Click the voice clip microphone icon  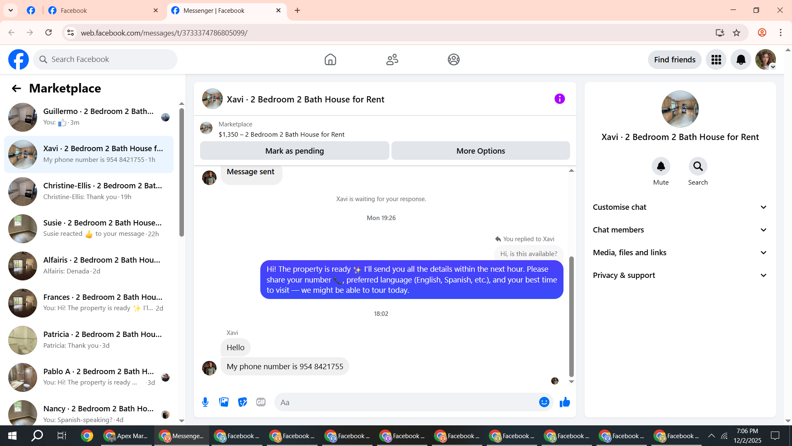pyautogui.click(x=205, y=402)
